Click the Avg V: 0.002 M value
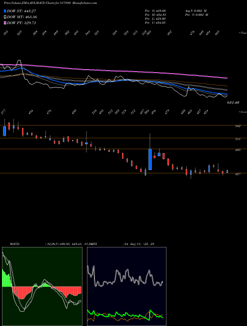The width and height of the screenshot is (247, 326). coord(196,10)
